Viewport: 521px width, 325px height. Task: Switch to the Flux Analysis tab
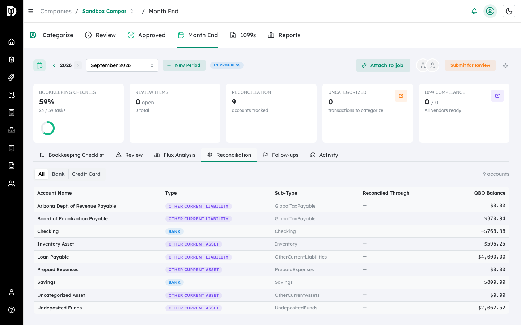coord(175,155)
